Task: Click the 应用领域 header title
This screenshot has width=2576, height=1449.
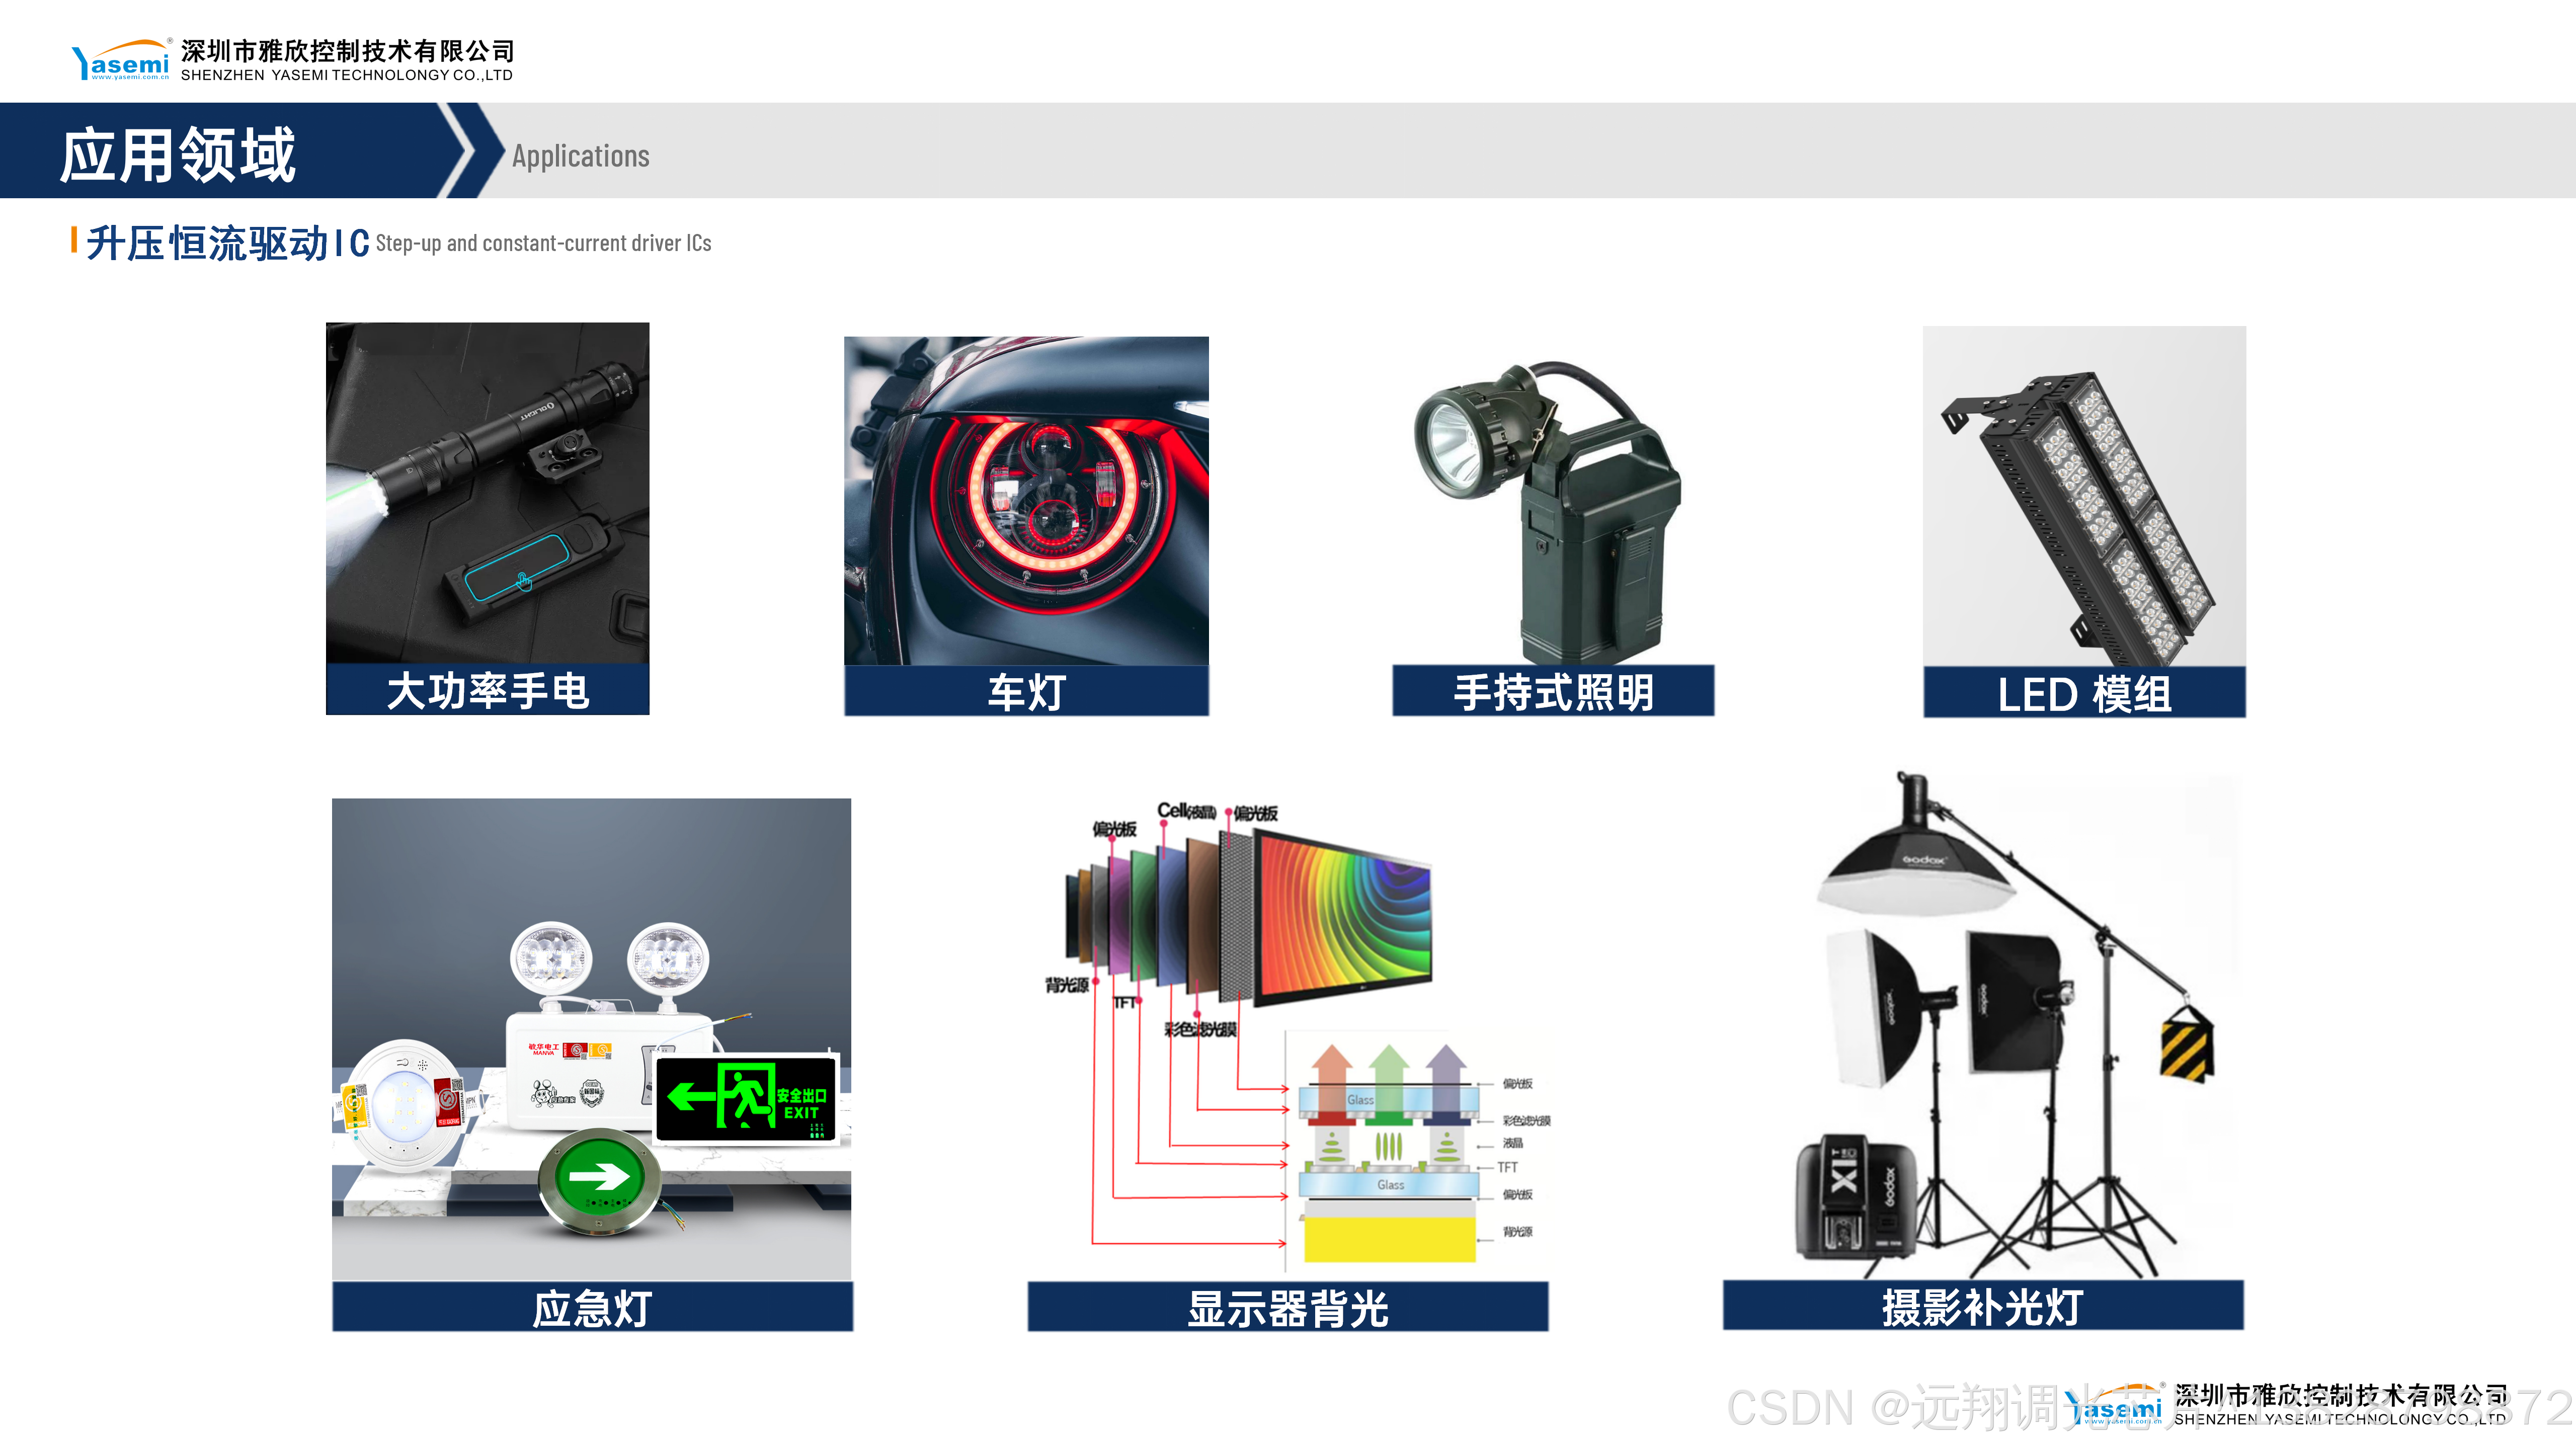Action: pos(178,155)
